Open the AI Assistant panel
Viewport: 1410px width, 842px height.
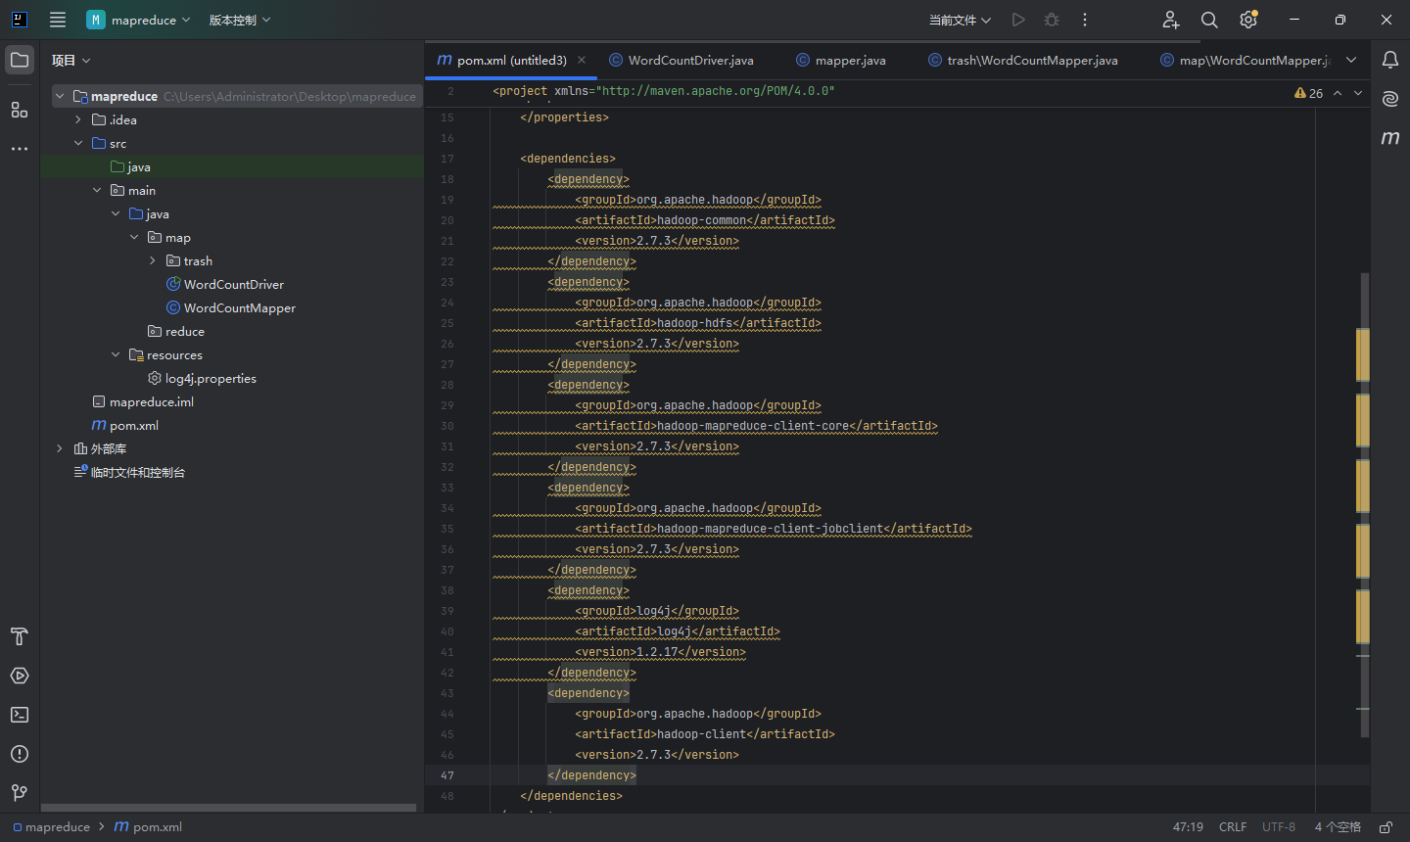tap(1390, 99)
